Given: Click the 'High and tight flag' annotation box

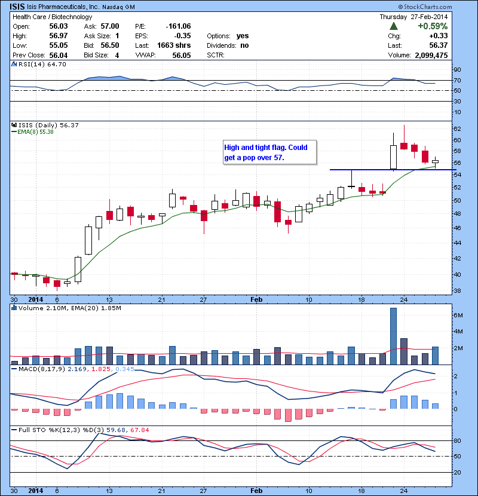Looking at the screenshot, I should tap(270, 152).
